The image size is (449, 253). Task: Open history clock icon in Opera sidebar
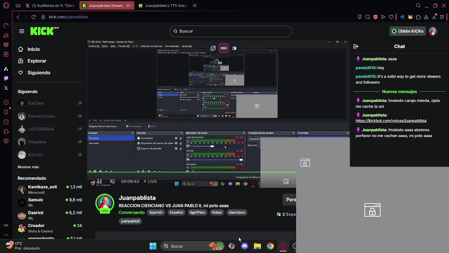click(x=6, y=122)
